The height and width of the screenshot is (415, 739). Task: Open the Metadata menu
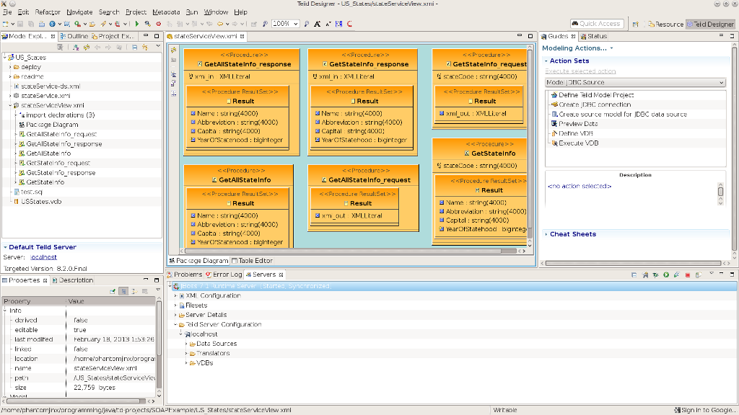[166, 12]
